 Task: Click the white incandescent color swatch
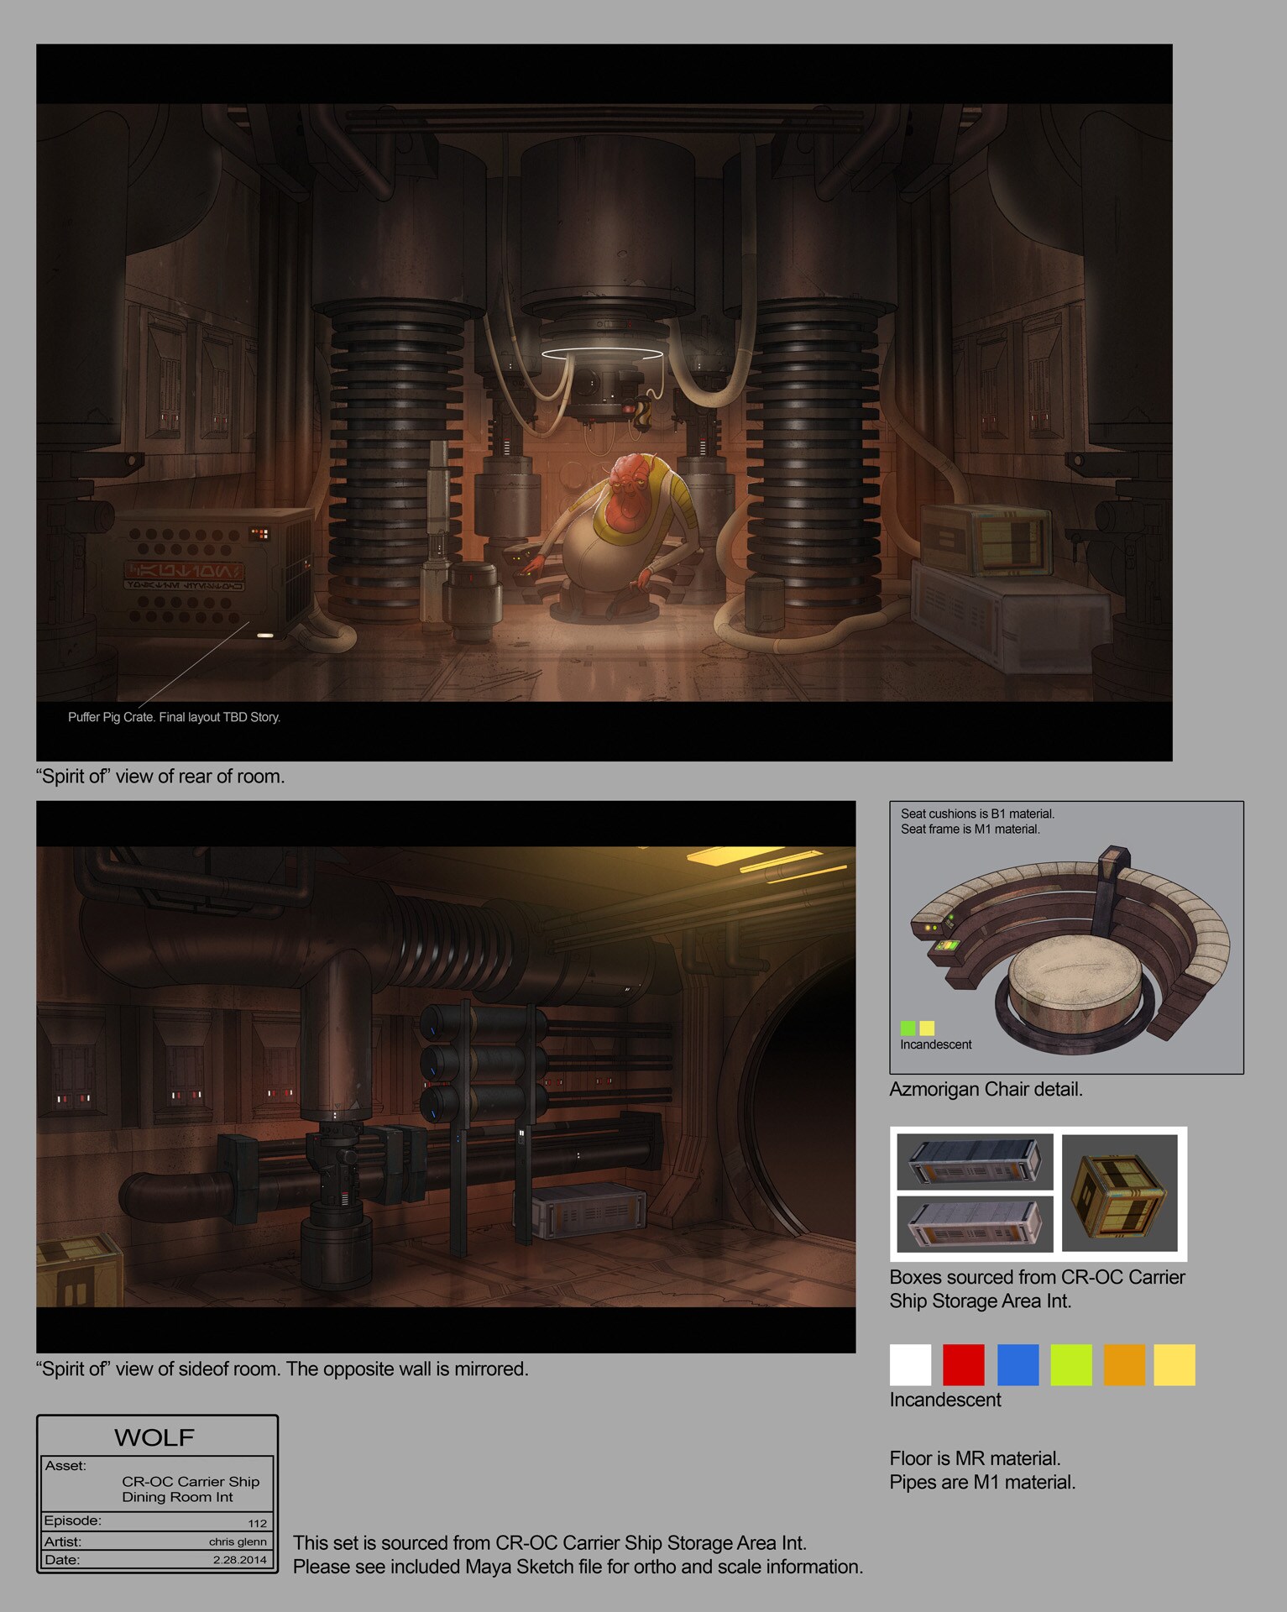coord(910,1364)
